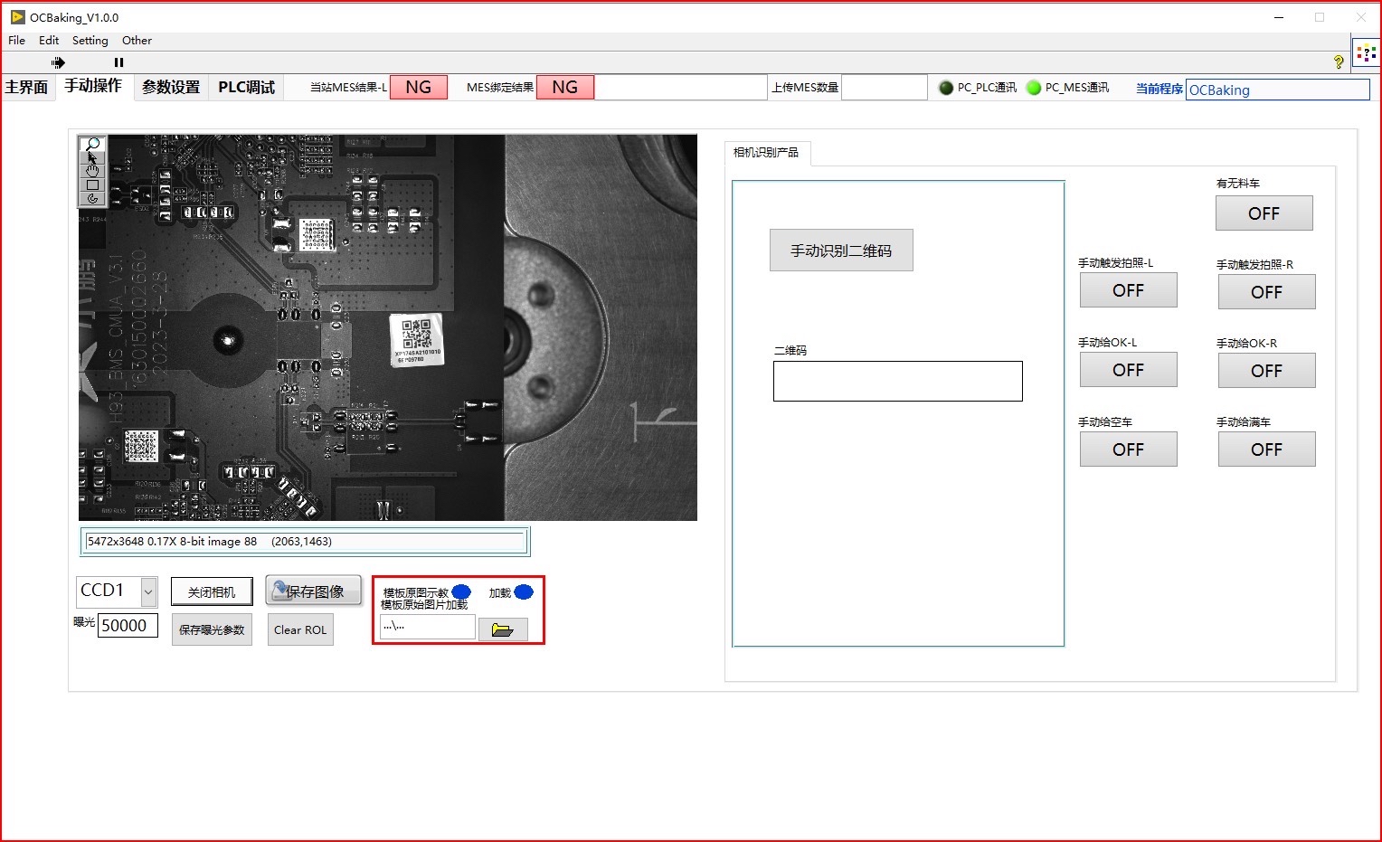Click inside the 二维码 text field
The width and height of the screenshot is (1382, 842).
click(897, 381)
